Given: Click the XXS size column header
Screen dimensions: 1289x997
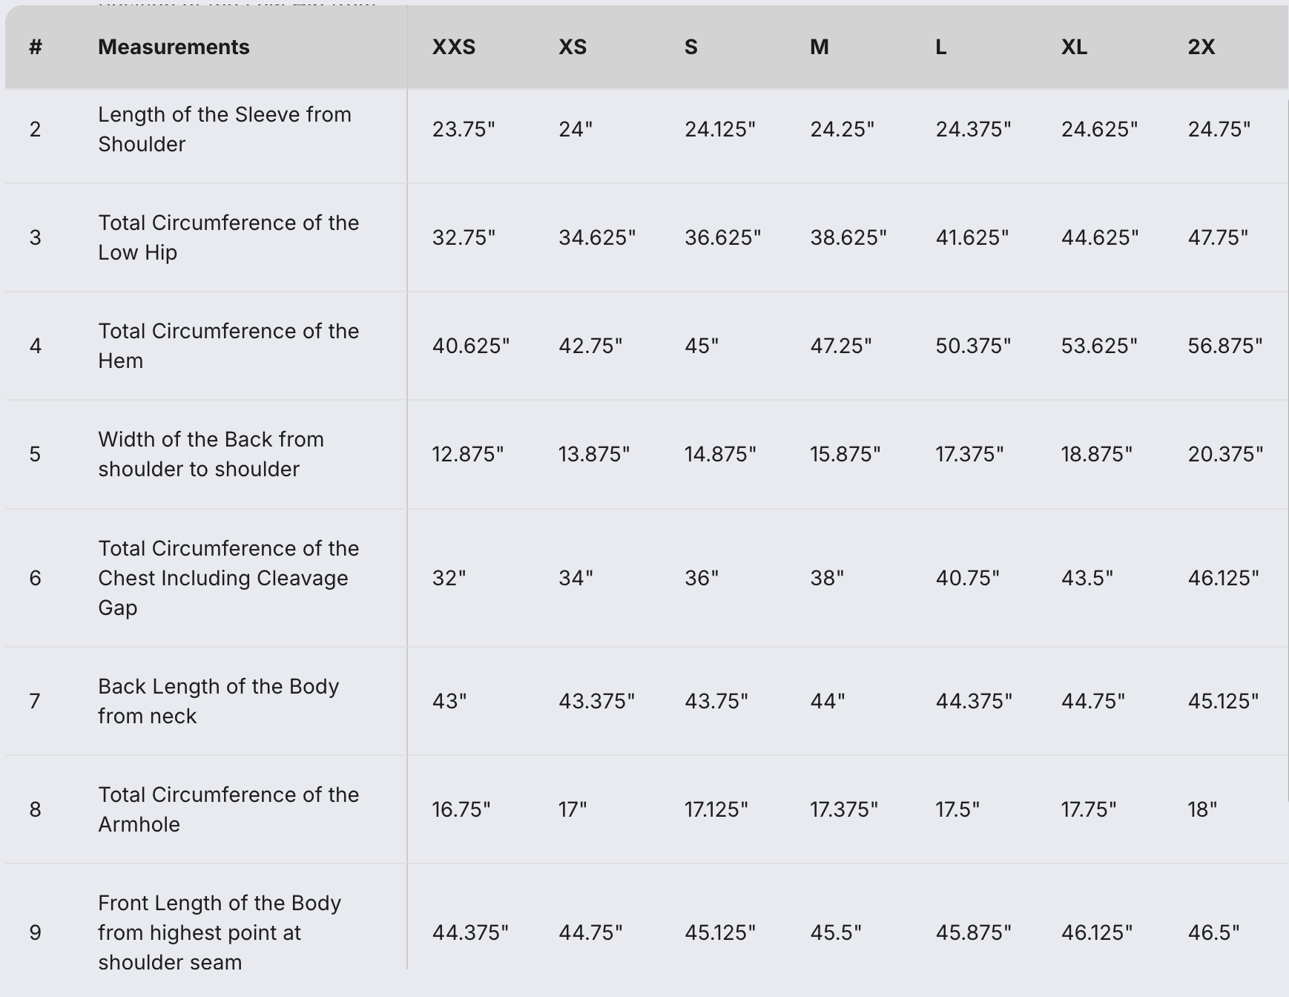Looking at the screenshot, I should (x=453, y=47).
